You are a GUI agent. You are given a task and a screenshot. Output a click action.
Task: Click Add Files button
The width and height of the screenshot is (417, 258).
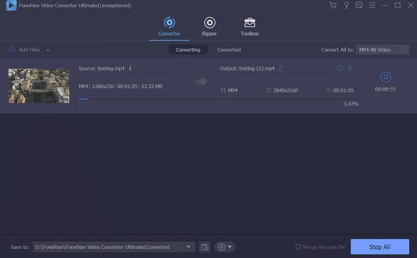click(25, 49)
